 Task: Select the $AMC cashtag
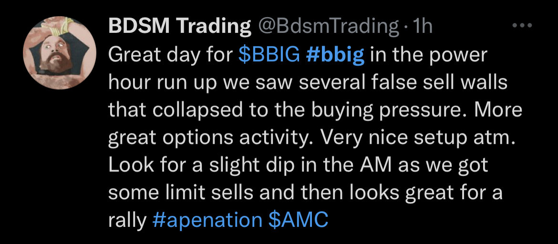[x=298, y=220]
